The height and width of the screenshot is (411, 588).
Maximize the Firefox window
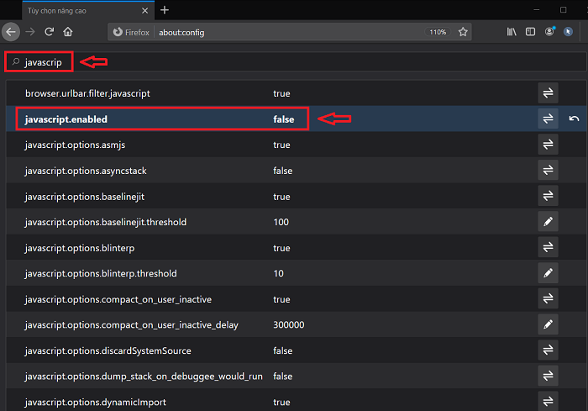click(564, 10)
